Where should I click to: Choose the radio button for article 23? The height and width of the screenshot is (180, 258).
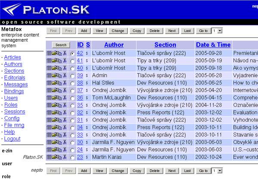(x=72, y=157)
